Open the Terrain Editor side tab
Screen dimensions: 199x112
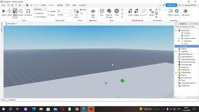[2, 28]
